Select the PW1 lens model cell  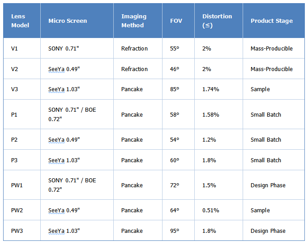click(x=22, y=185)
